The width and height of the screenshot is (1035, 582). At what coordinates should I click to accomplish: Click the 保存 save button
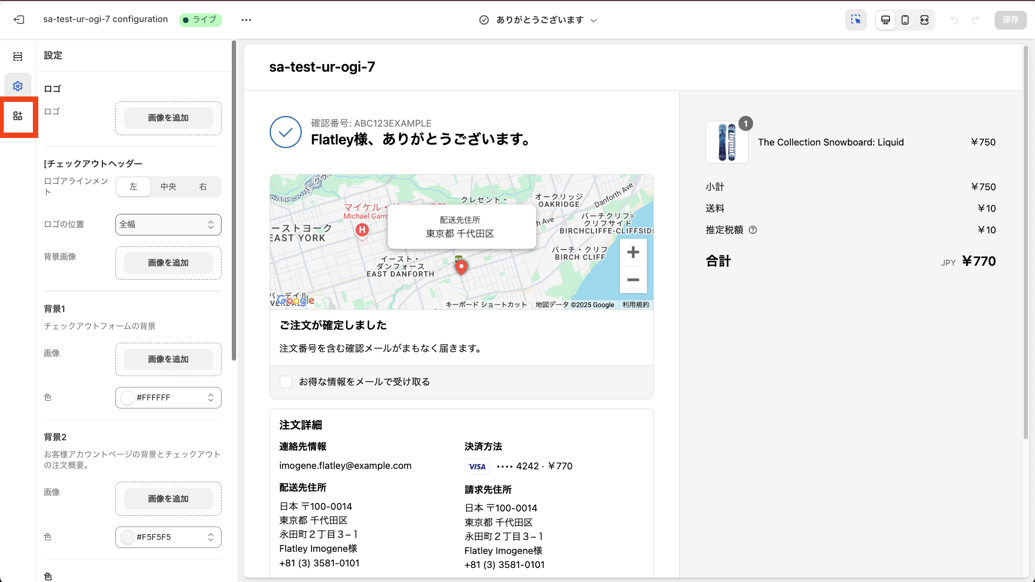(x=1010, y=20)
